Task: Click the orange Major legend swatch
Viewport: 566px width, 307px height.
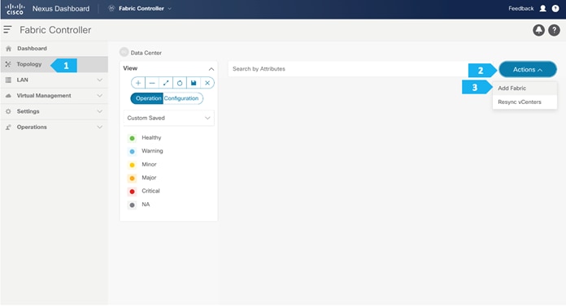Action: 132,178
